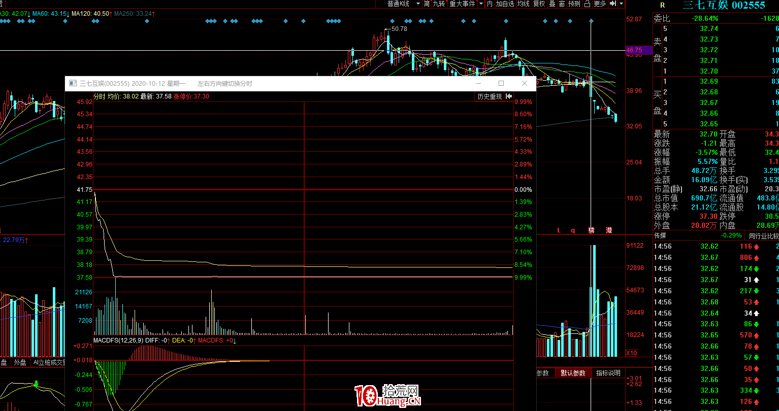Click the 50.78 high price label

399,29
